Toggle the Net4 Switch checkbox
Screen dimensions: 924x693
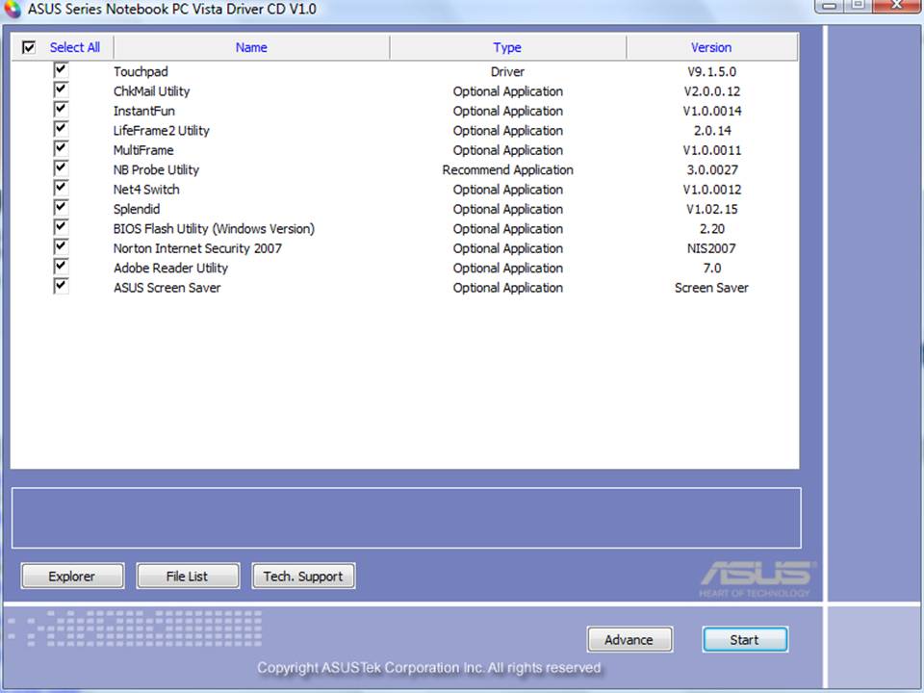(x=61, y=188)
